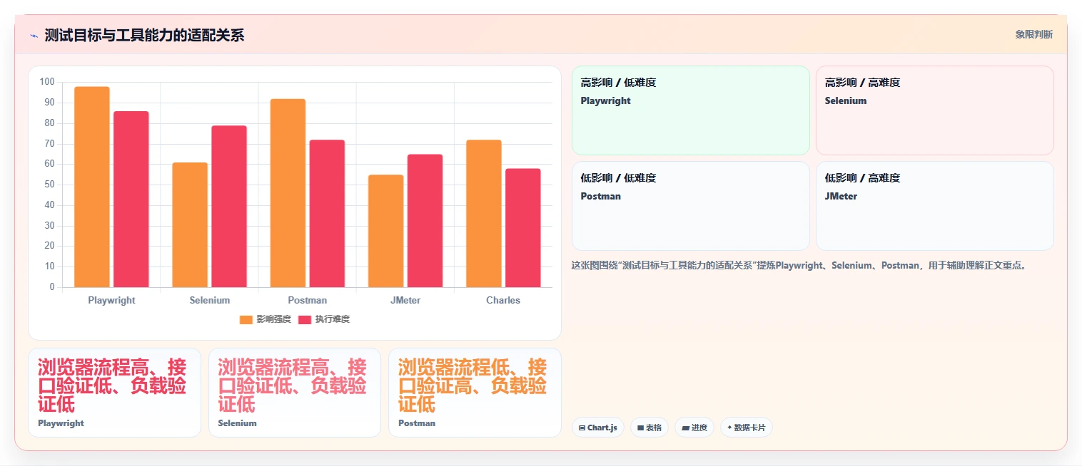This screenshot has height=466, width=1082.
Task: Click the 100 value on the y-axis
Action: point(47,82)
